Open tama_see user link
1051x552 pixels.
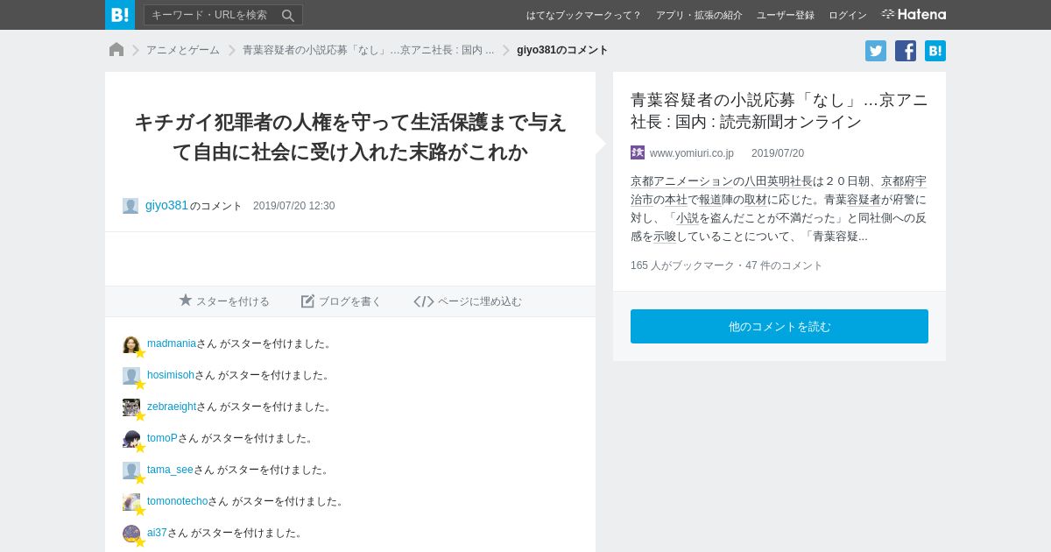pyautogui.click(x=170, y=470)
